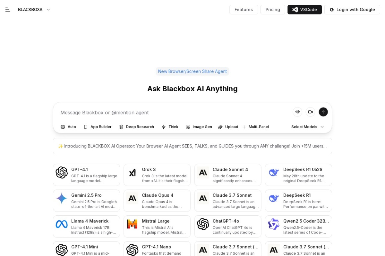Open the New Browser/Screen Share Agent link
385x256 pixels.
(192, 71)
